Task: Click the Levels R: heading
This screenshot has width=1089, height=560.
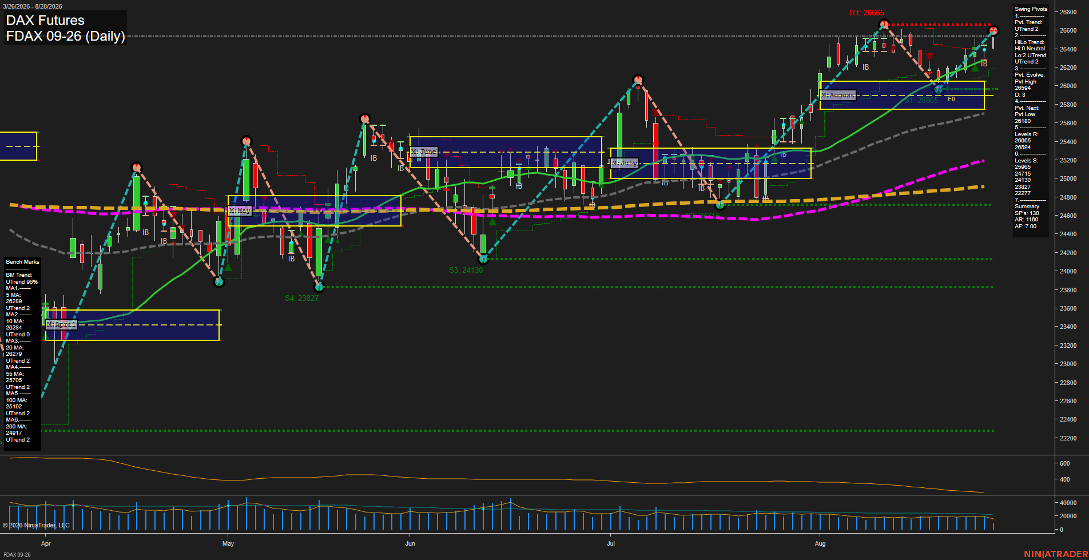Action: pyautogui.click(x=1026, y=134)
